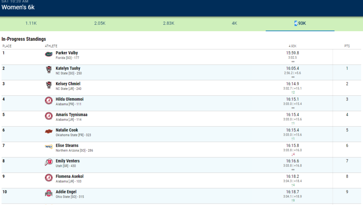Screen dimensions: 363x205
Task: Open Flomena Asekol's athlete profile
Action: tap(69, 177)
